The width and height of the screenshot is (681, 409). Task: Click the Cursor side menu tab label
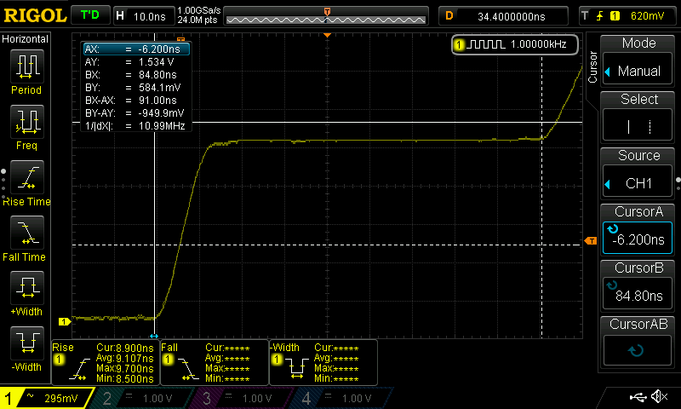[x=592, y=67]
